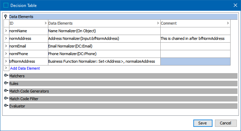Screen dimensions: 241x131
Task: Cancel the decision table dialog
Action: (x=226, y=123)
